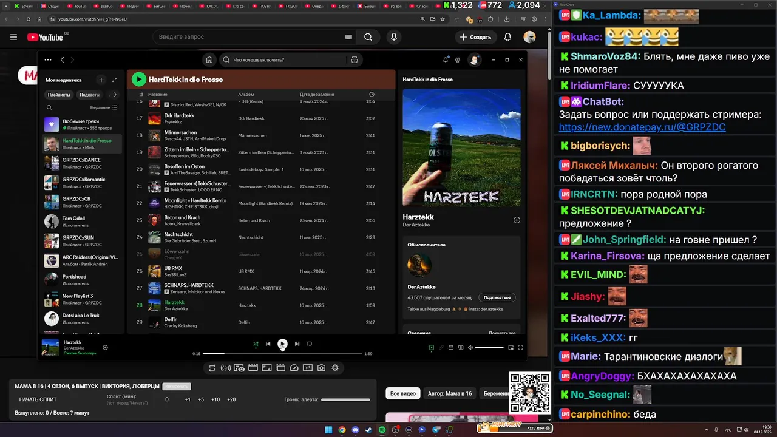Show more library filter chips arrow
Image resolution: width=777 pixels, height=437 pixels.
[x=114, y=95]
